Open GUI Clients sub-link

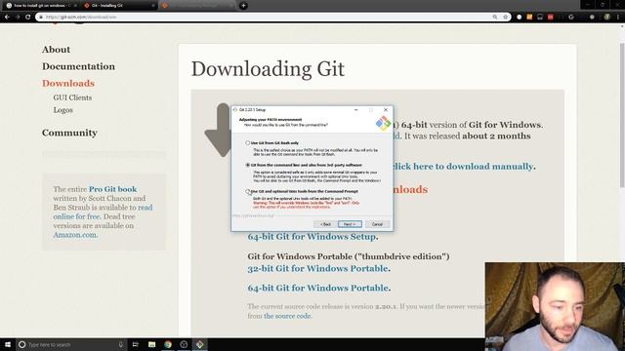click(x=72, y=97)
